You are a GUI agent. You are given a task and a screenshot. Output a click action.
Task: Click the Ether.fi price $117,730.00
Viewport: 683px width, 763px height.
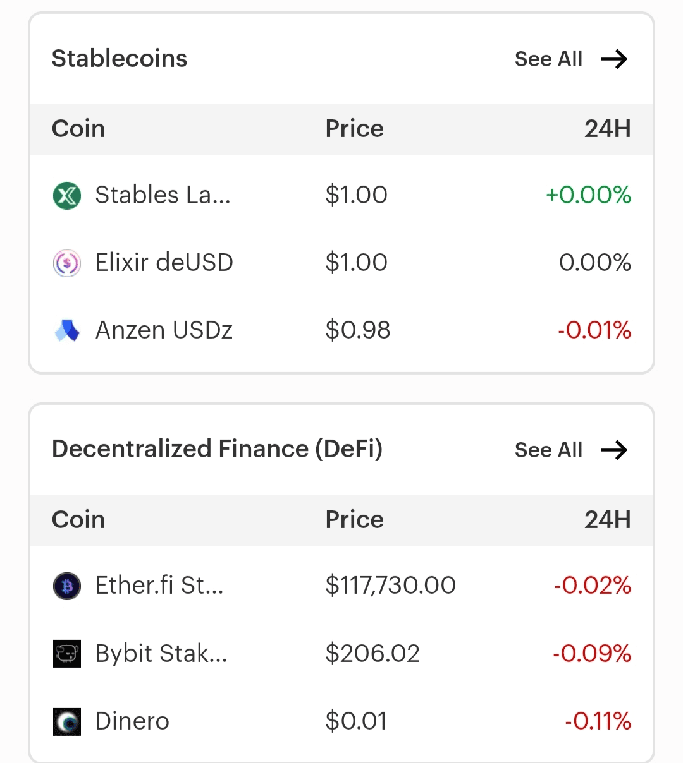(390, 586)
